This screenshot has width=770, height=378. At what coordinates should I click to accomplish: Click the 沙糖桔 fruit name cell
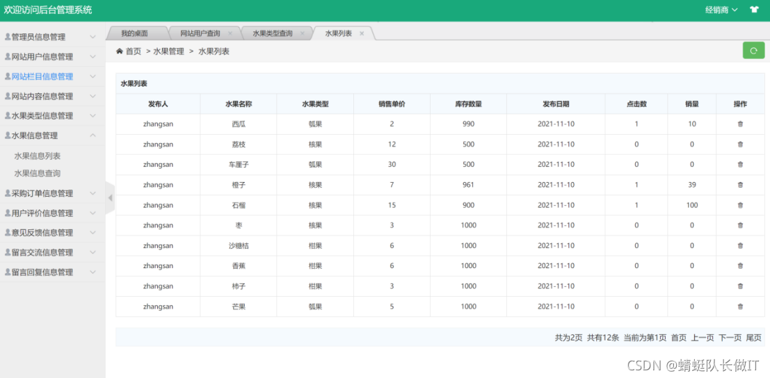coord(239,245)
